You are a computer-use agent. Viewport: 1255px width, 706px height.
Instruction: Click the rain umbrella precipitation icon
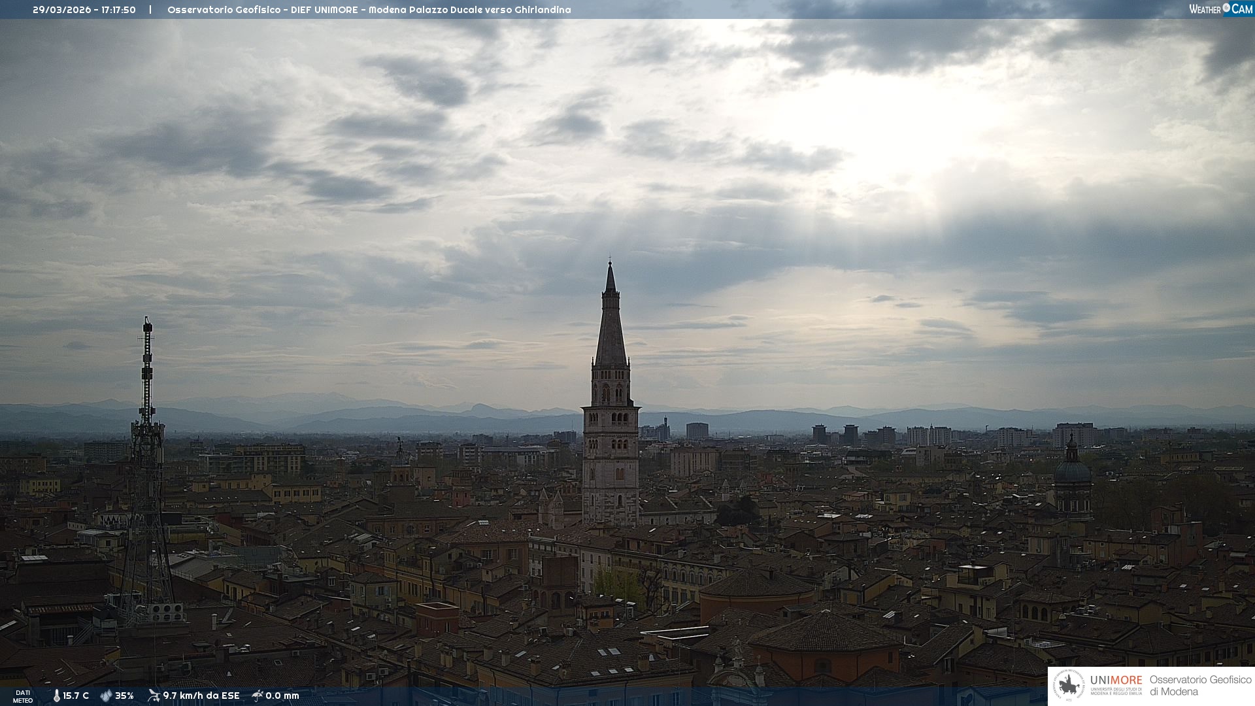pos(258,696)
